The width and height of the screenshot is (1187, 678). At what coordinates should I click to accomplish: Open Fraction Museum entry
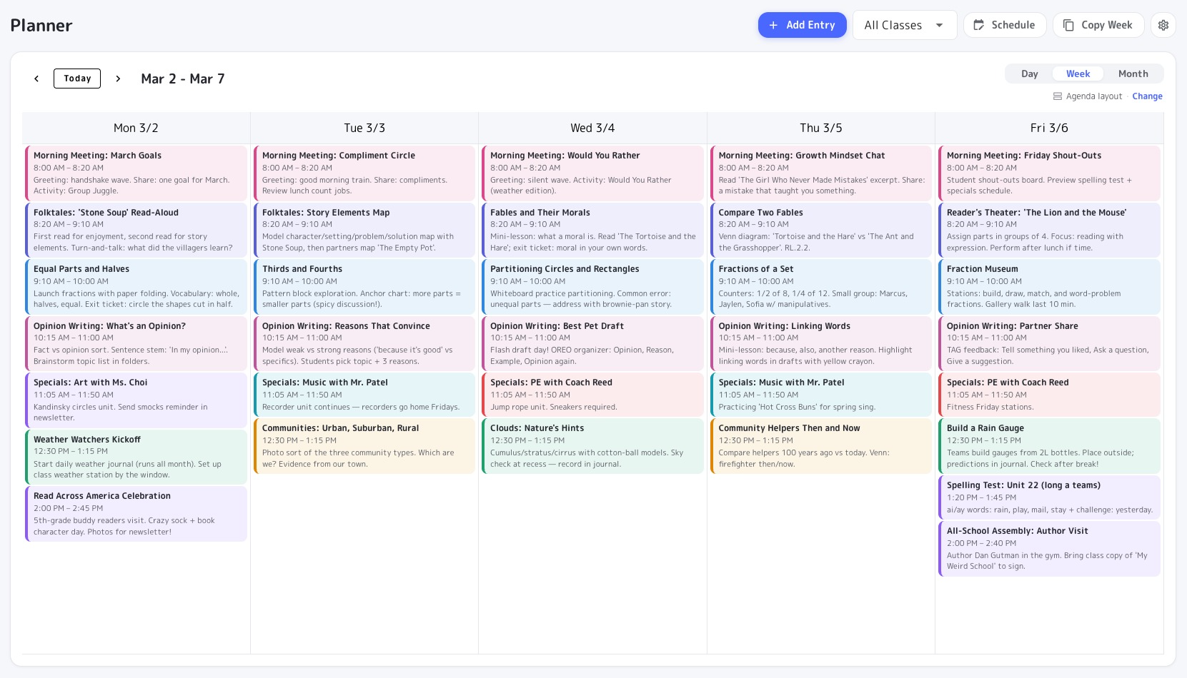click(1049, 286)
